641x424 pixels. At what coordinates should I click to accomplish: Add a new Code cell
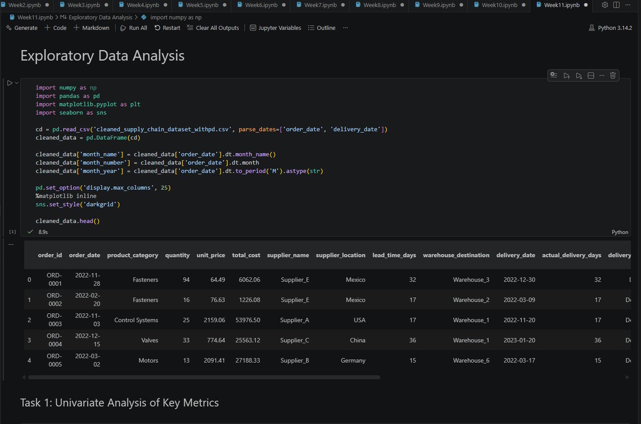(56, 28)
